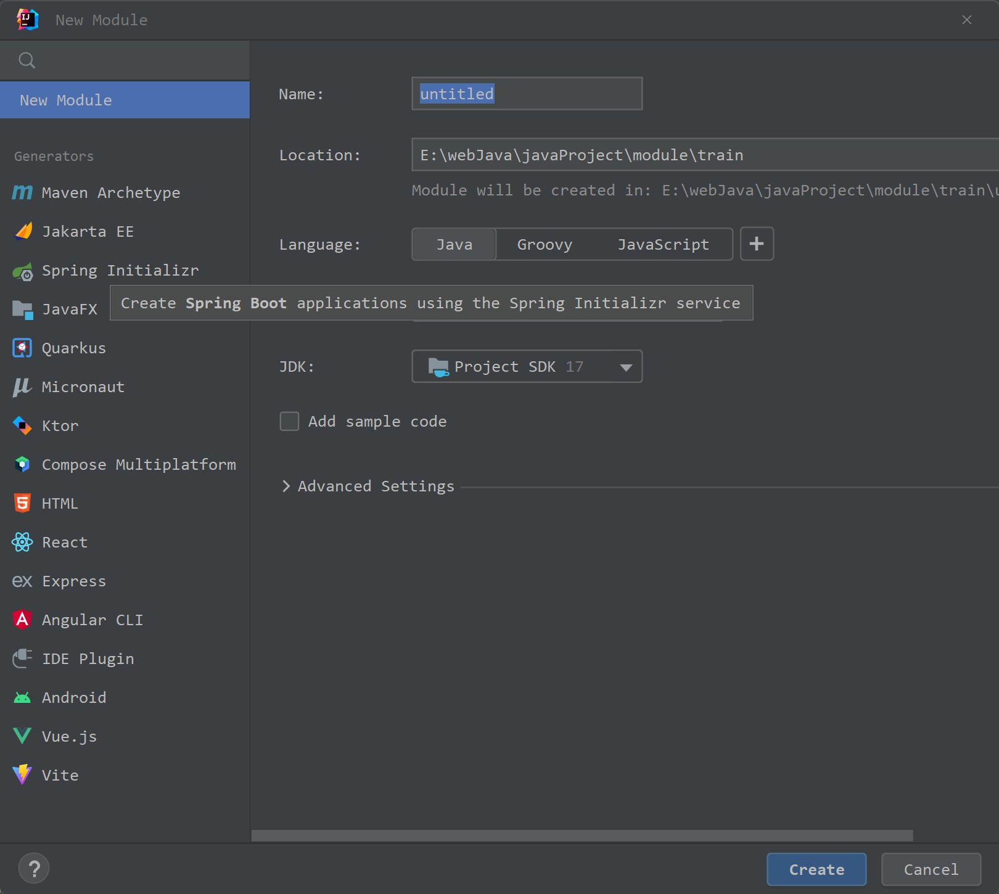Screen dimensions: 999x894
Task: Choose the Maven Archetype generator label
Action: [x=111, y=193]
